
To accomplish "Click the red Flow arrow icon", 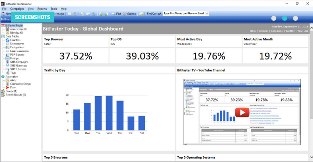I will (x=8, y=88).
